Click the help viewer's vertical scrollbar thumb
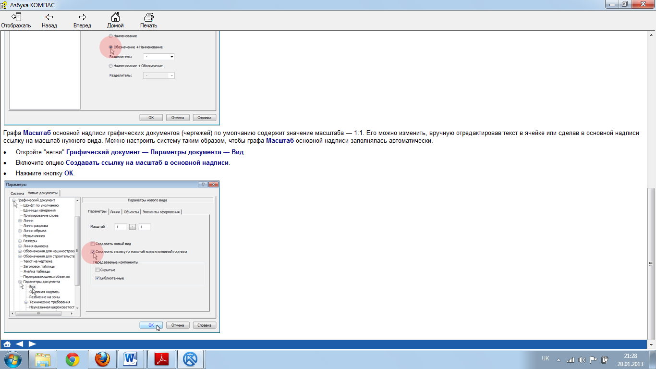 (651, 263)
